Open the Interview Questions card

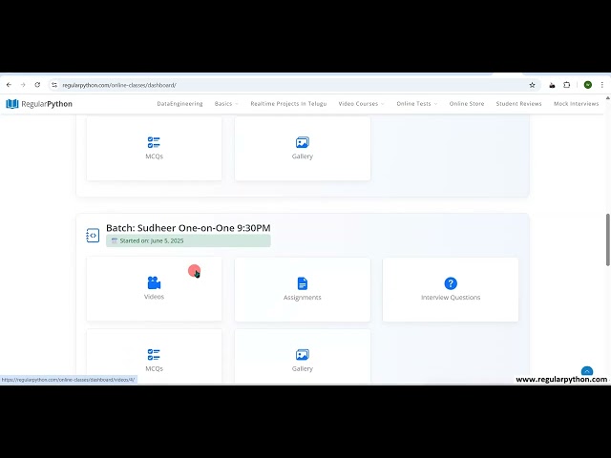click(451, 289)
